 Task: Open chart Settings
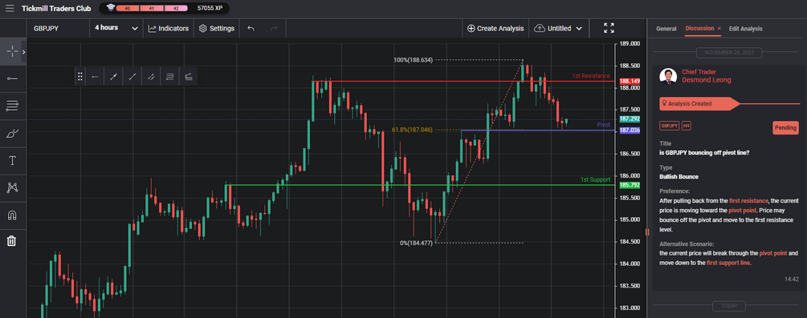click(217, 29)
